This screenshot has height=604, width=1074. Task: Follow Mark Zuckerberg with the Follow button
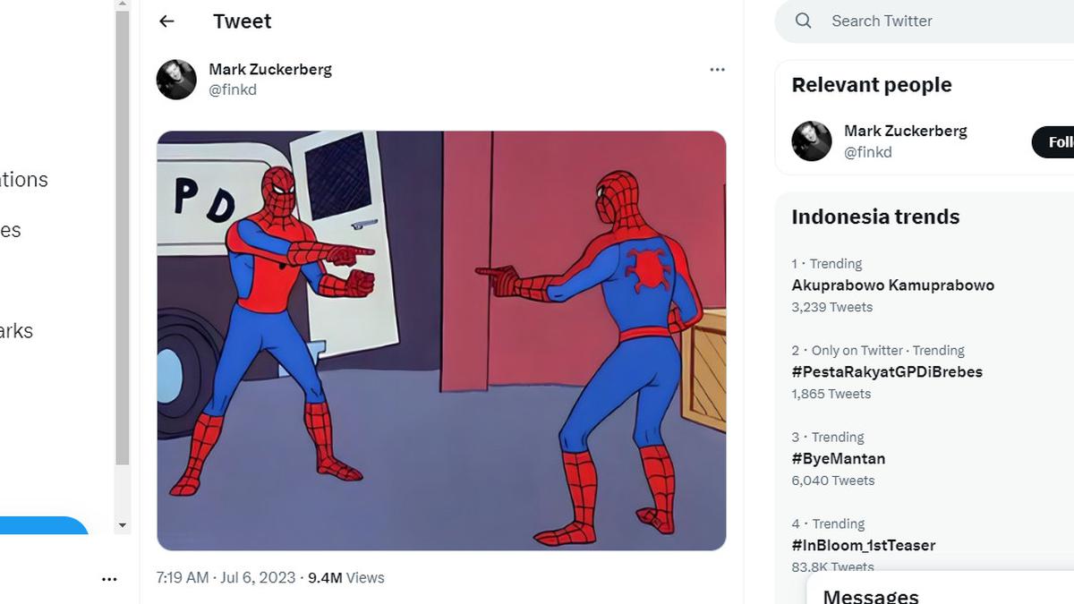coord(1058,141)
